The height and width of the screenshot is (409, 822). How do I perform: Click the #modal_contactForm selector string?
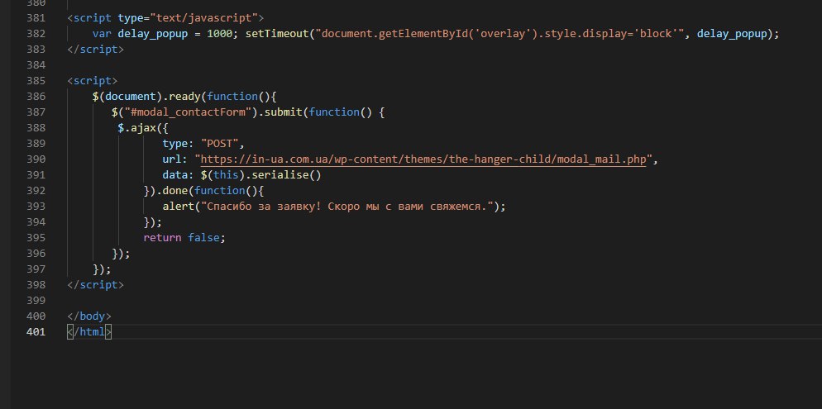point(189,112)
